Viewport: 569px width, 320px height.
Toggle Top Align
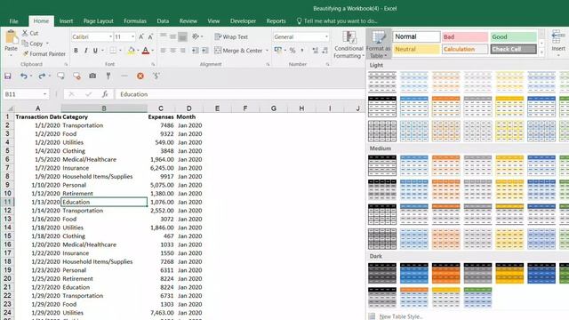tap(164, 36)
